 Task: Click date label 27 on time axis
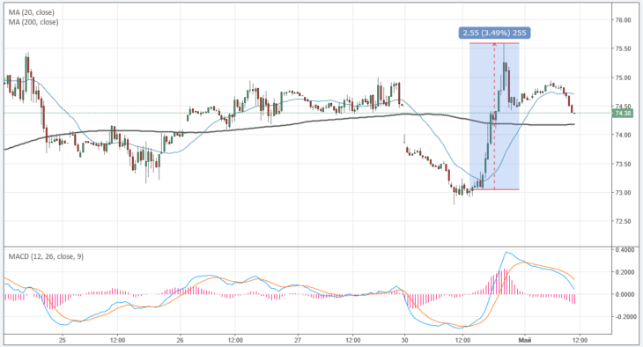click(298, 340)
